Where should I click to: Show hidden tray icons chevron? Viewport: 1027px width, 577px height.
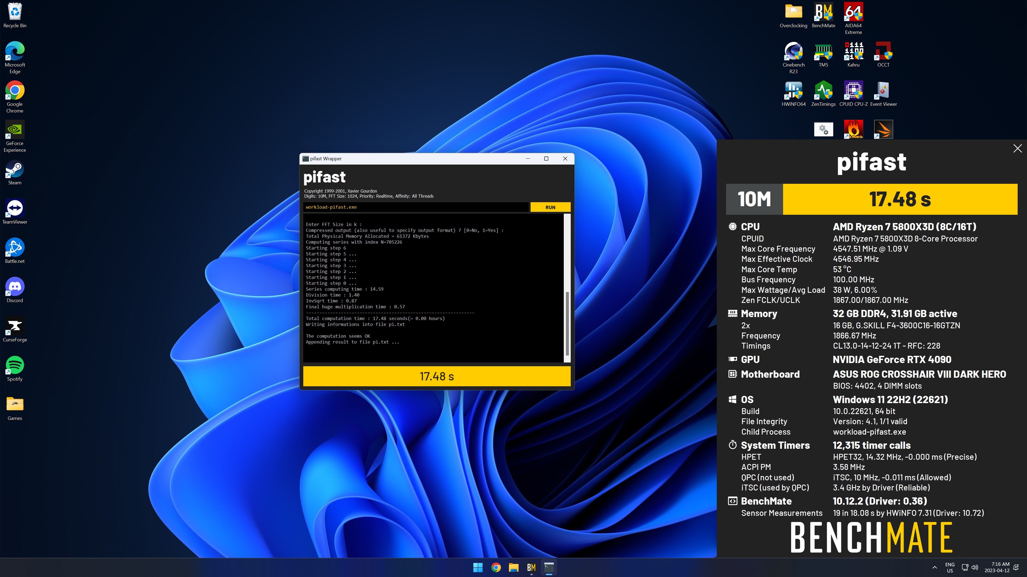point(934,567)
